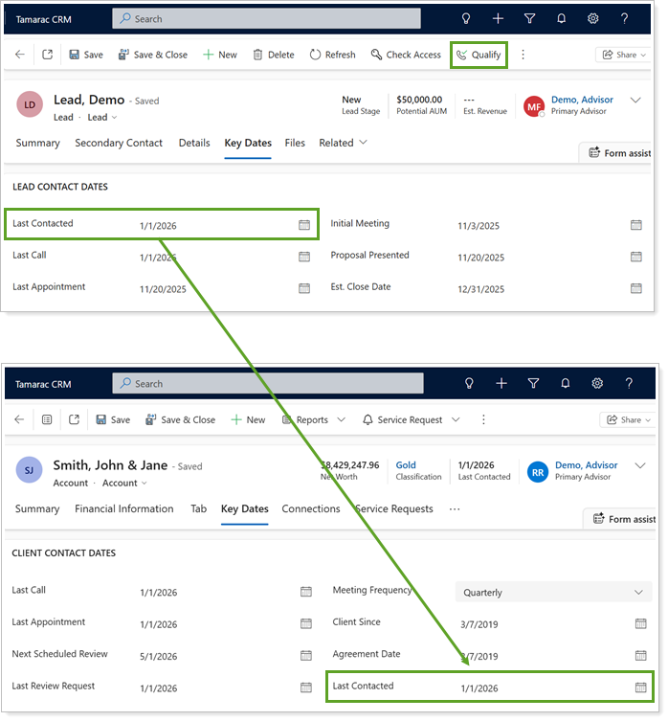This screenshot has width=668, height=721.
Task: Open the Service Requests tab
Action: coord(393,508)
